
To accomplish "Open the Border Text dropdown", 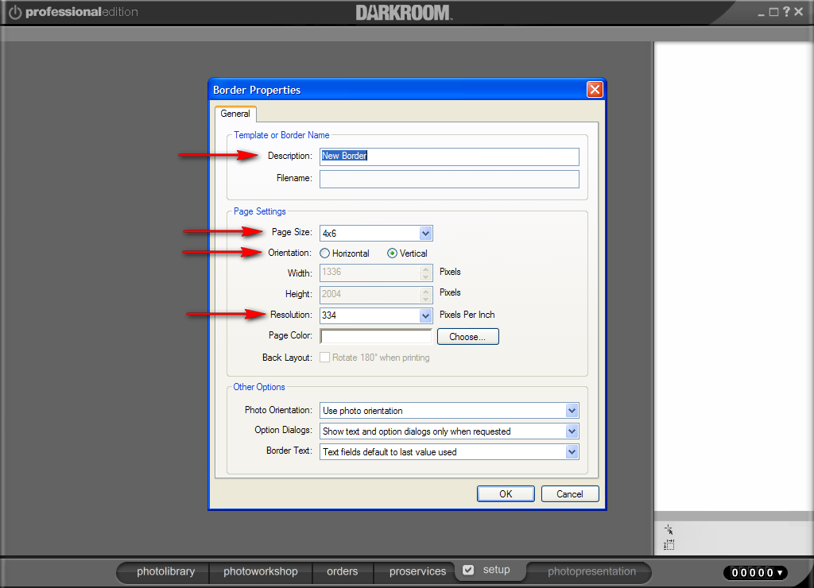I will click(x=572, y=452).
